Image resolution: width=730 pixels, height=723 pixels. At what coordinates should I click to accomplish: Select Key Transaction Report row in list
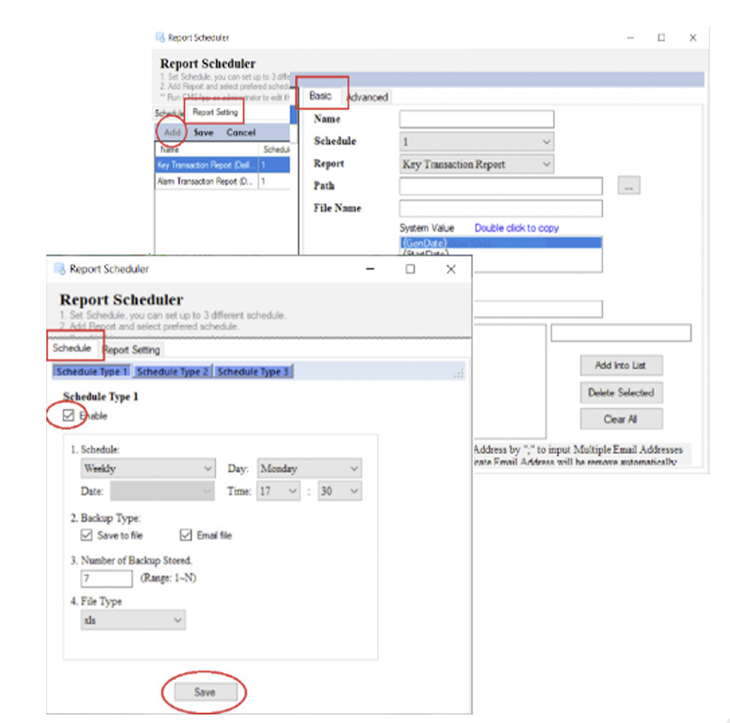coord(206,165)
